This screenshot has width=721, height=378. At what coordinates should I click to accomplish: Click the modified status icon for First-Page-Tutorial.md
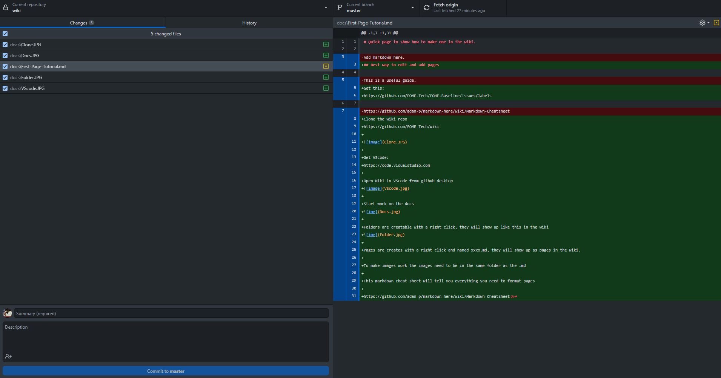pyautogui.click(x=326, y=66)
